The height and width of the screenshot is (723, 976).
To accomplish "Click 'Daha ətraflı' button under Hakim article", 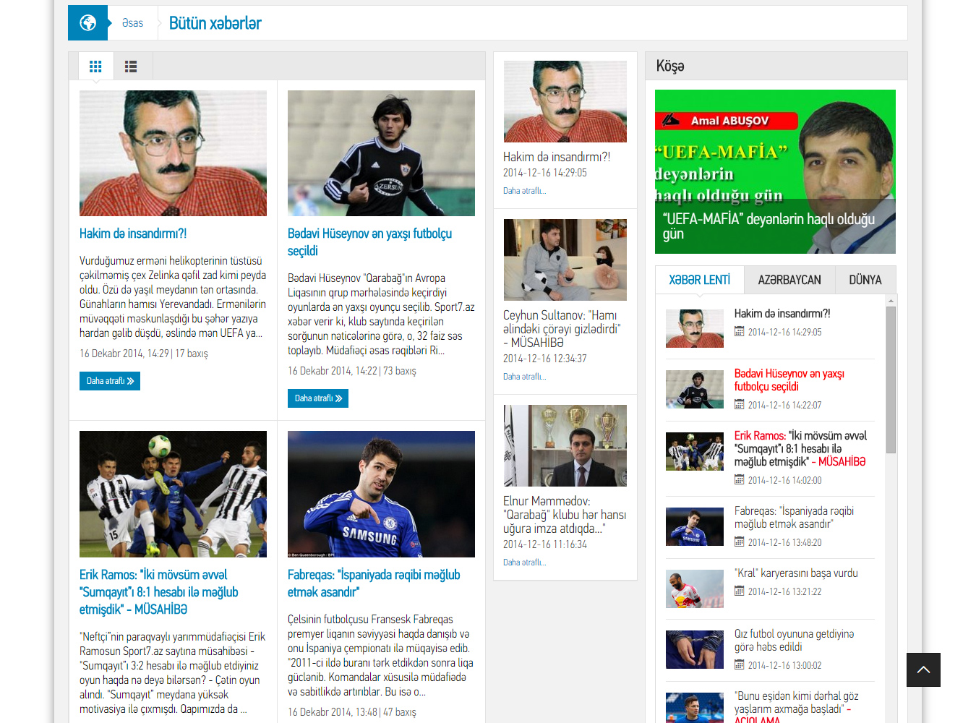I will pyautogui.click(x=110, y=381).
